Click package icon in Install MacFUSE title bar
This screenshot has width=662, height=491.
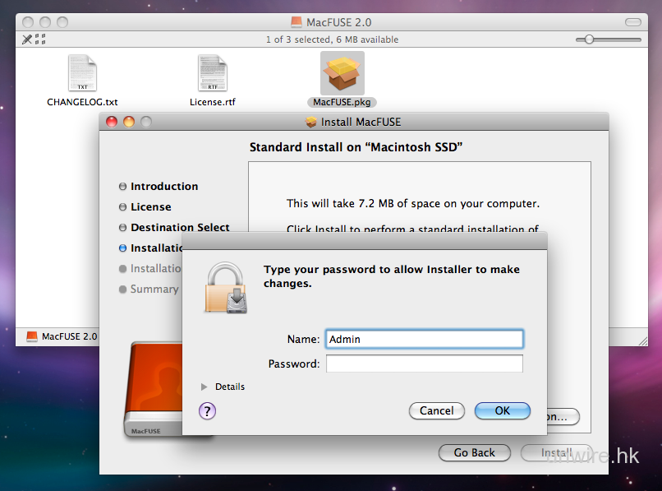(x=310, y=123)
